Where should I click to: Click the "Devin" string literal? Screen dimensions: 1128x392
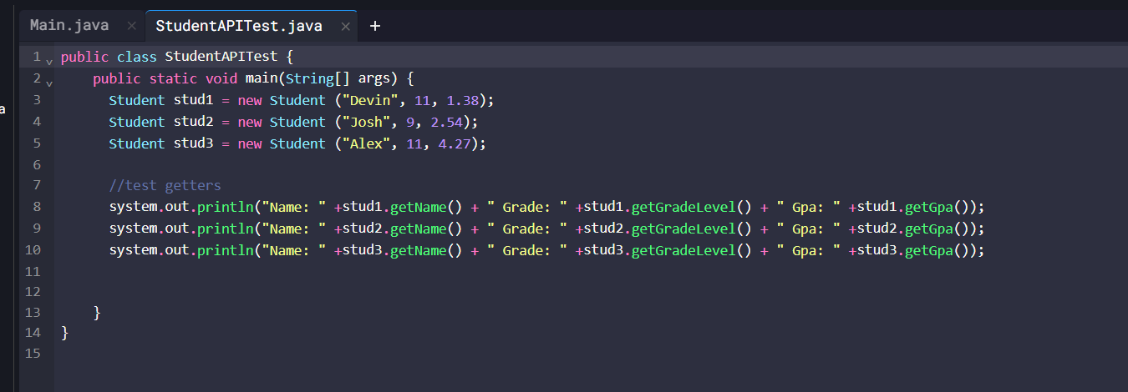pos(370,100)
